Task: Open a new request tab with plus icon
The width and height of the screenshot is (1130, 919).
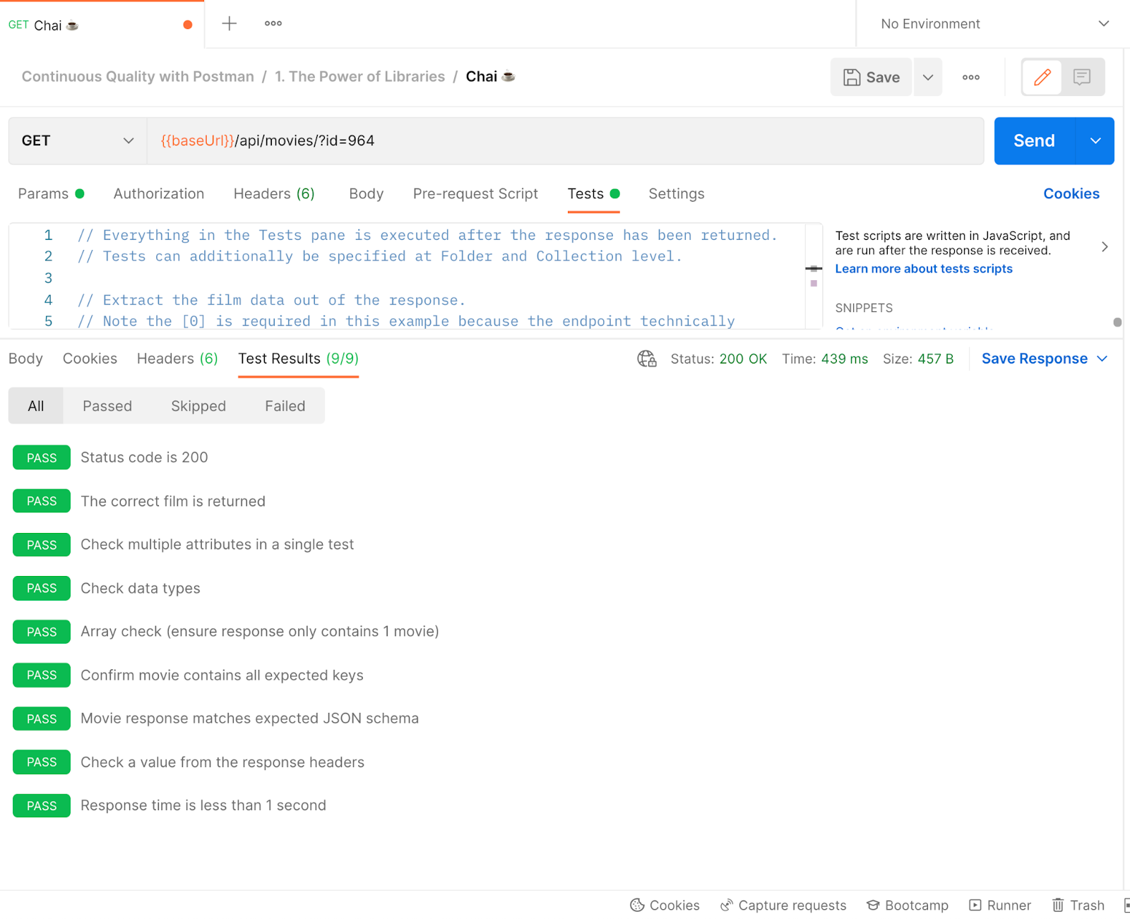Action: [x=230, y=23]
